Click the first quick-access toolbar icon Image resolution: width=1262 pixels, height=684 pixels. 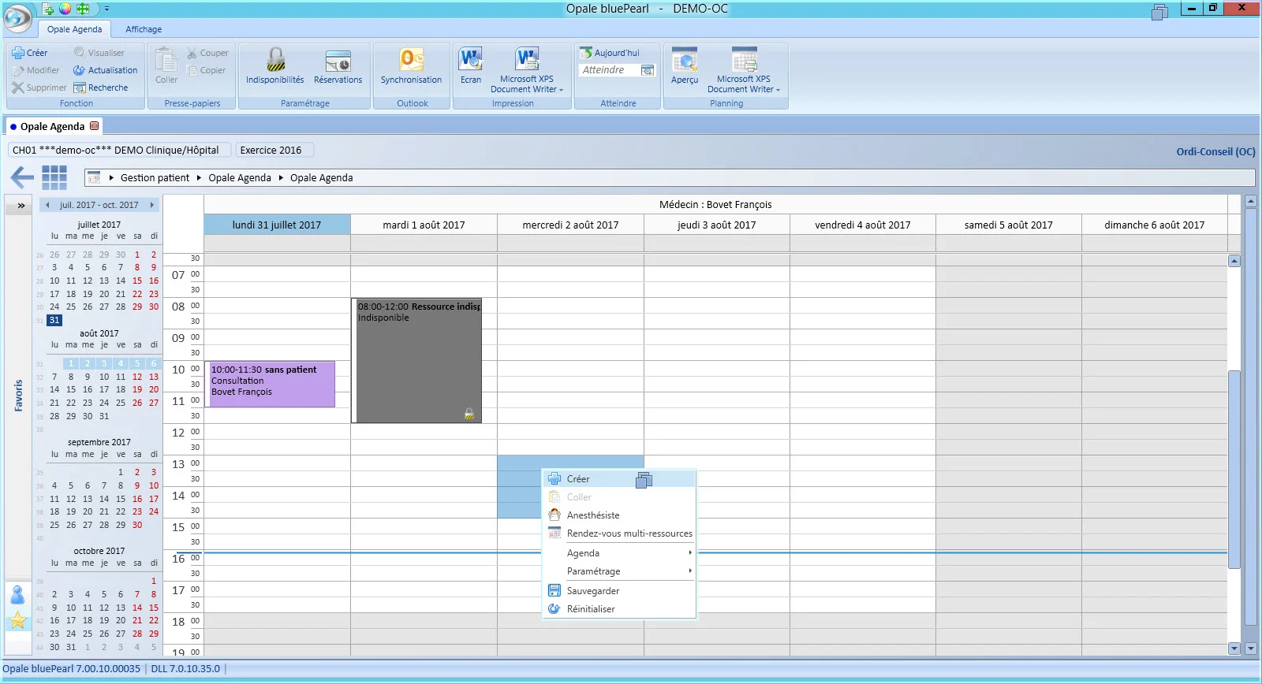(48, 9)
